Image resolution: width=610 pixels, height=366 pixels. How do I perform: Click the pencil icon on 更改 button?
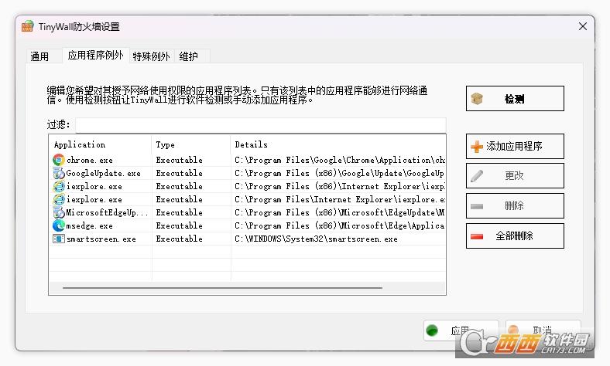point(477,176)
